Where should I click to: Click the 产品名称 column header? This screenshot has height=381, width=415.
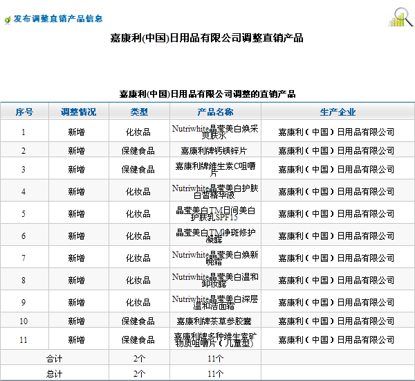pos(215,112)
